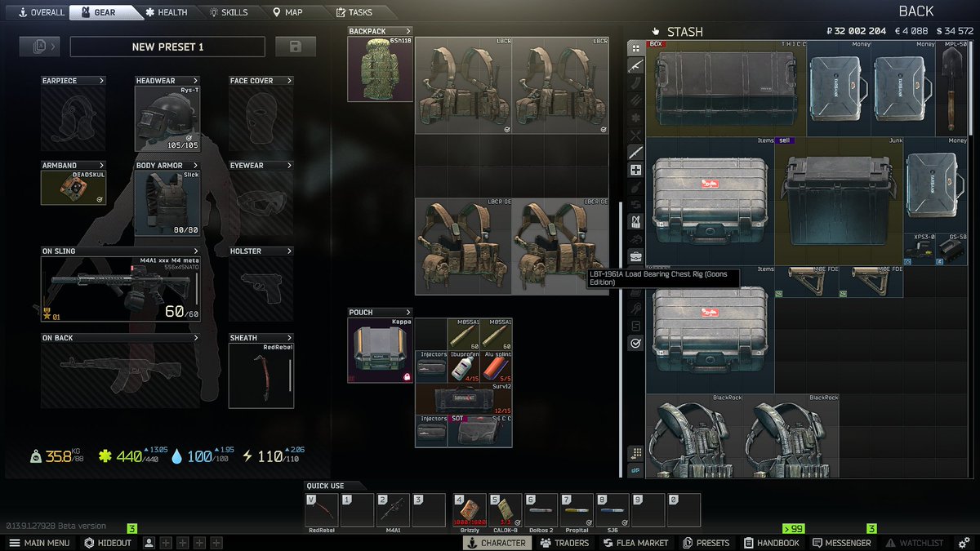Edit the NEW PRESET 1 name field

tap(167, 47)
